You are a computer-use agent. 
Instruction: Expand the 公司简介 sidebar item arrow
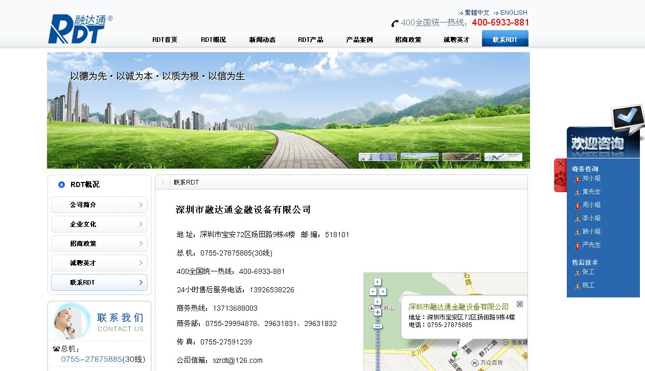(141, 205)
